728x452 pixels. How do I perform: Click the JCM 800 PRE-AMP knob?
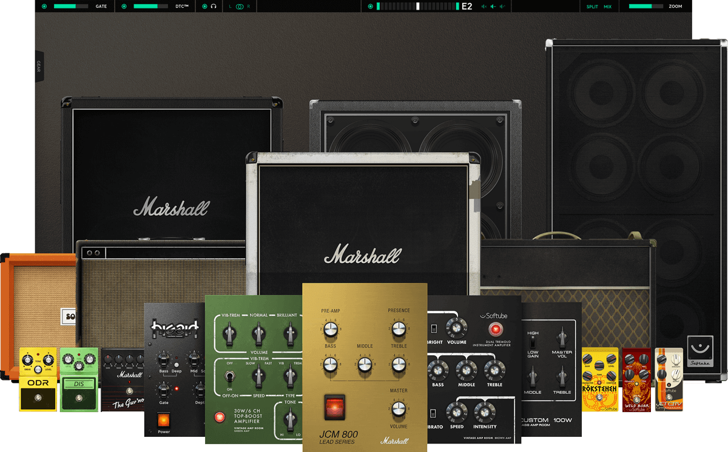click(x=331, y=329)
